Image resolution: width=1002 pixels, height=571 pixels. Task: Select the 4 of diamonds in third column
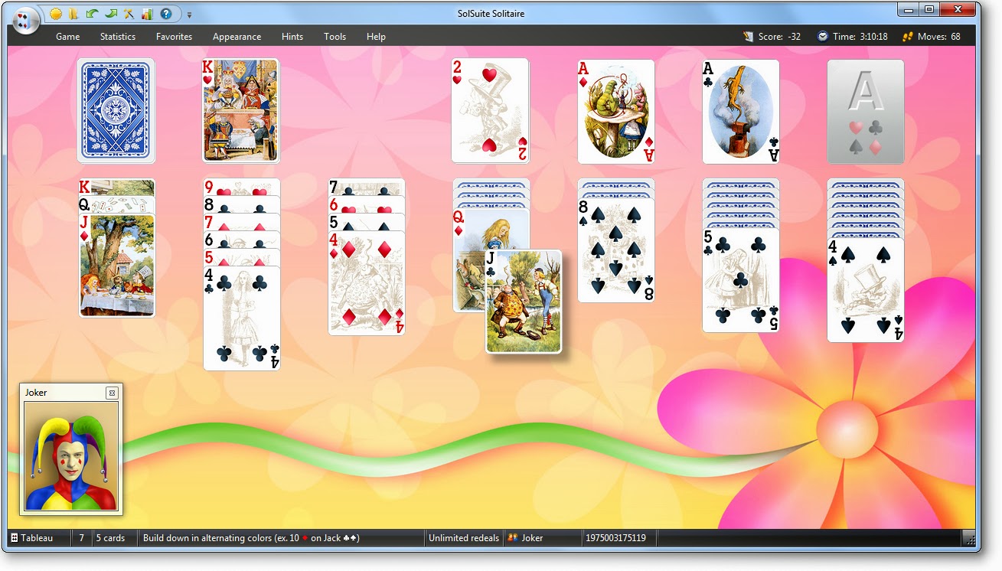[x=367, y=283]
